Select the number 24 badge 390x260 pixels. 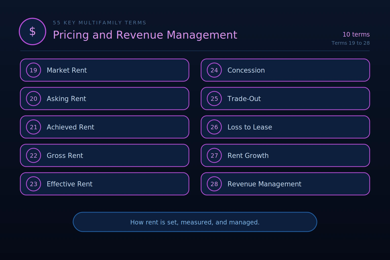[214, 70]
